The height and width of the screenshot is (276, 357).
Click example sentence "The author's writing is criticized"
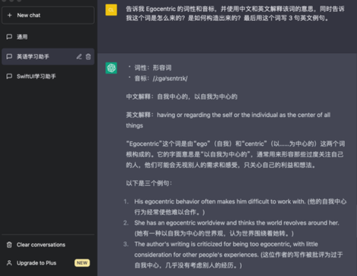pos(239,255)
